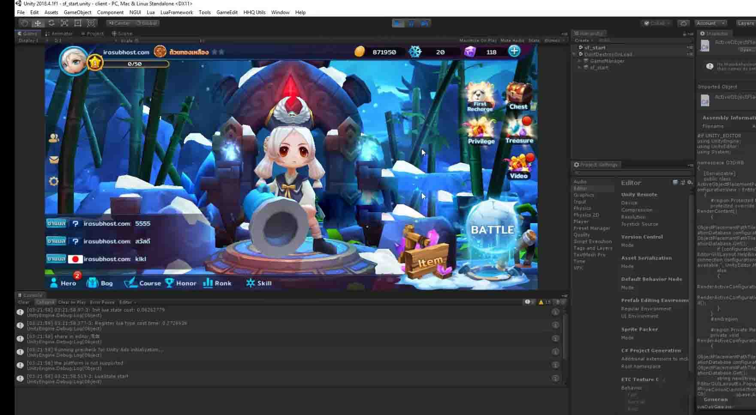Open the game settings gear icon

click(x=54, y=181)
